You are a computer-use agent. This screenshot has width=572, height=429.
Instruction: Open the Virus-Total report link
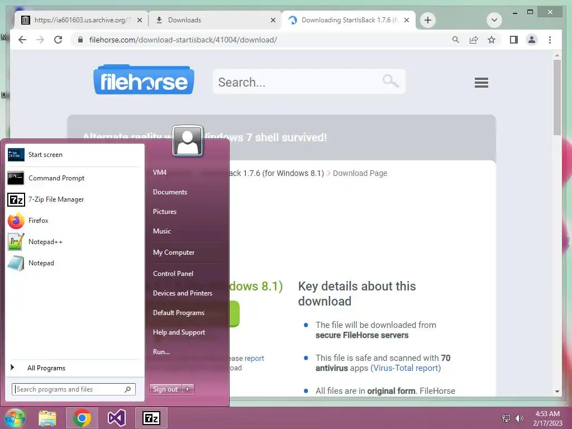pyautogui.click(x=406, y=368)
